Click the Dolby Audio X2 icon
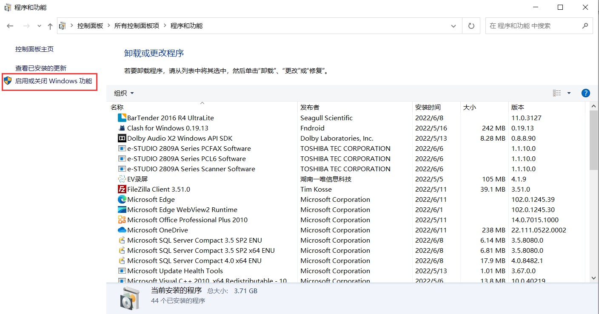 tap(122, 138)
